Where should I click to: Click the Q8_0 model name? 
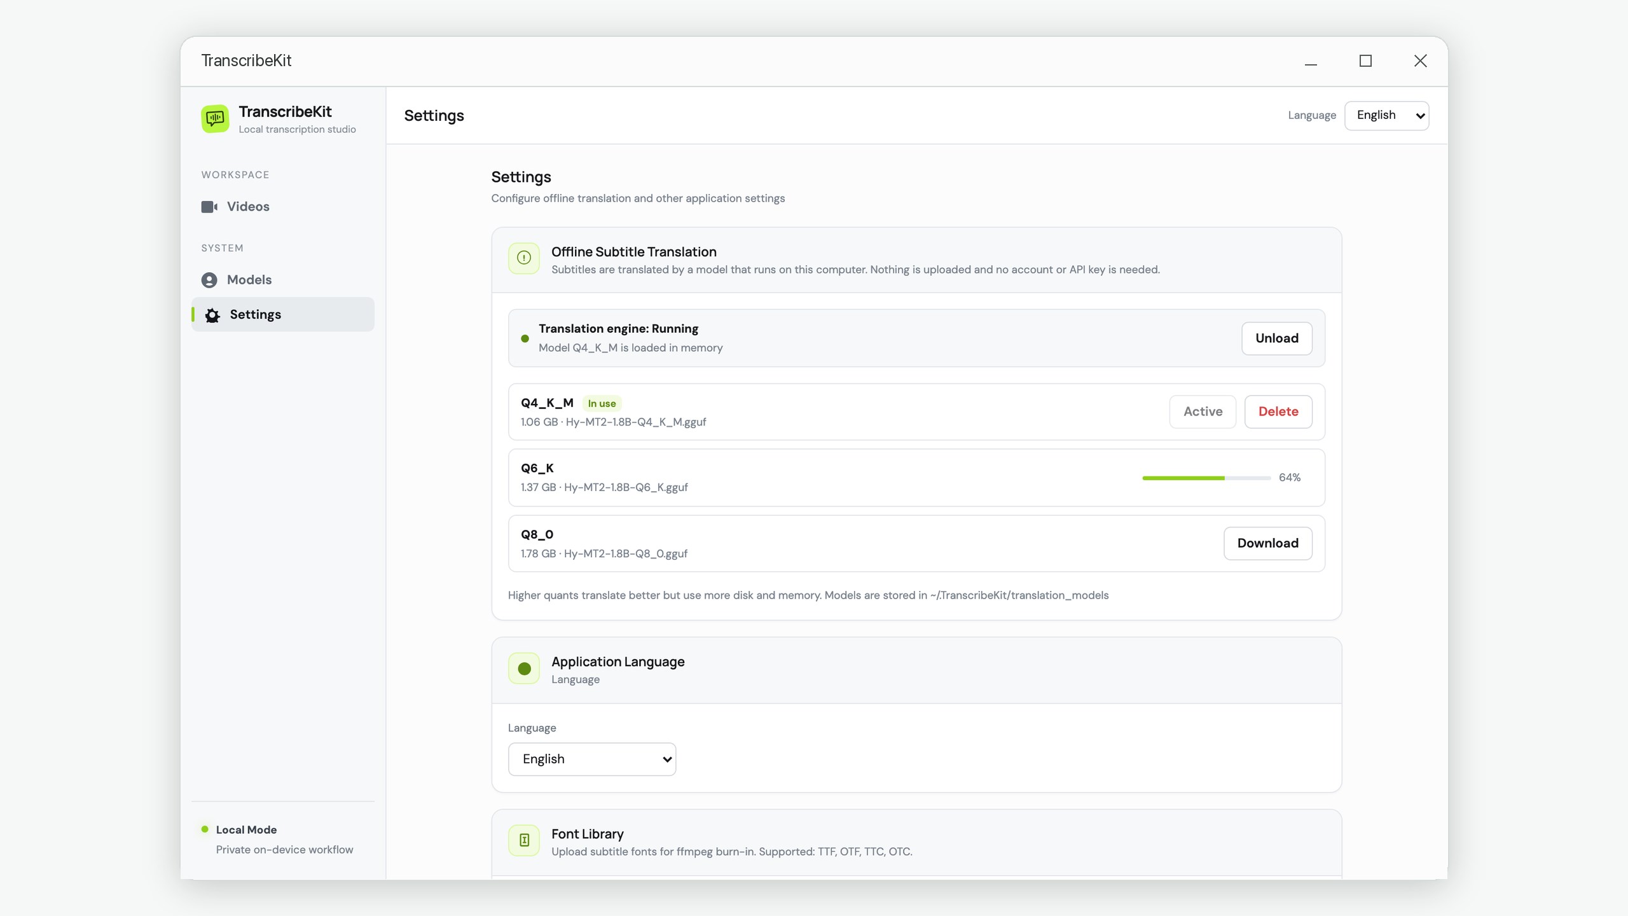[537, 534]
